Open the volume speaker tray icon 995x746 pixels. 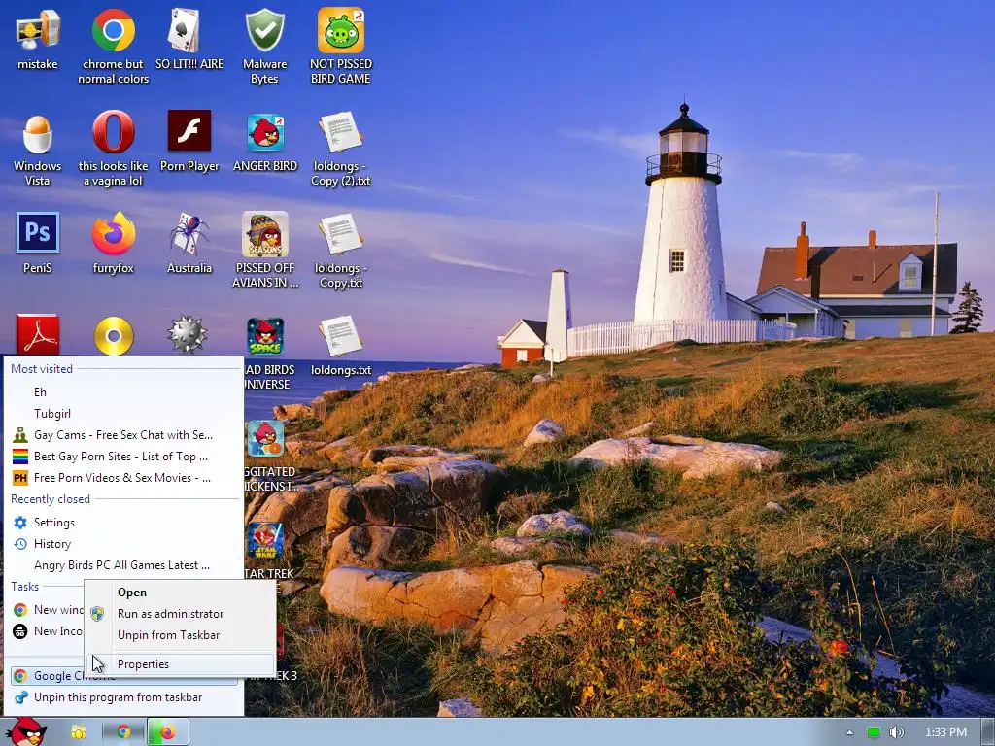pos(896,732)
